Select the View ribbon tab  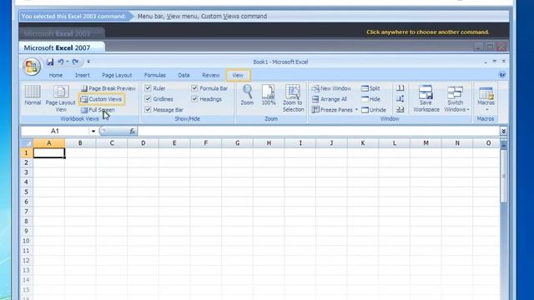tap(238, 75)
